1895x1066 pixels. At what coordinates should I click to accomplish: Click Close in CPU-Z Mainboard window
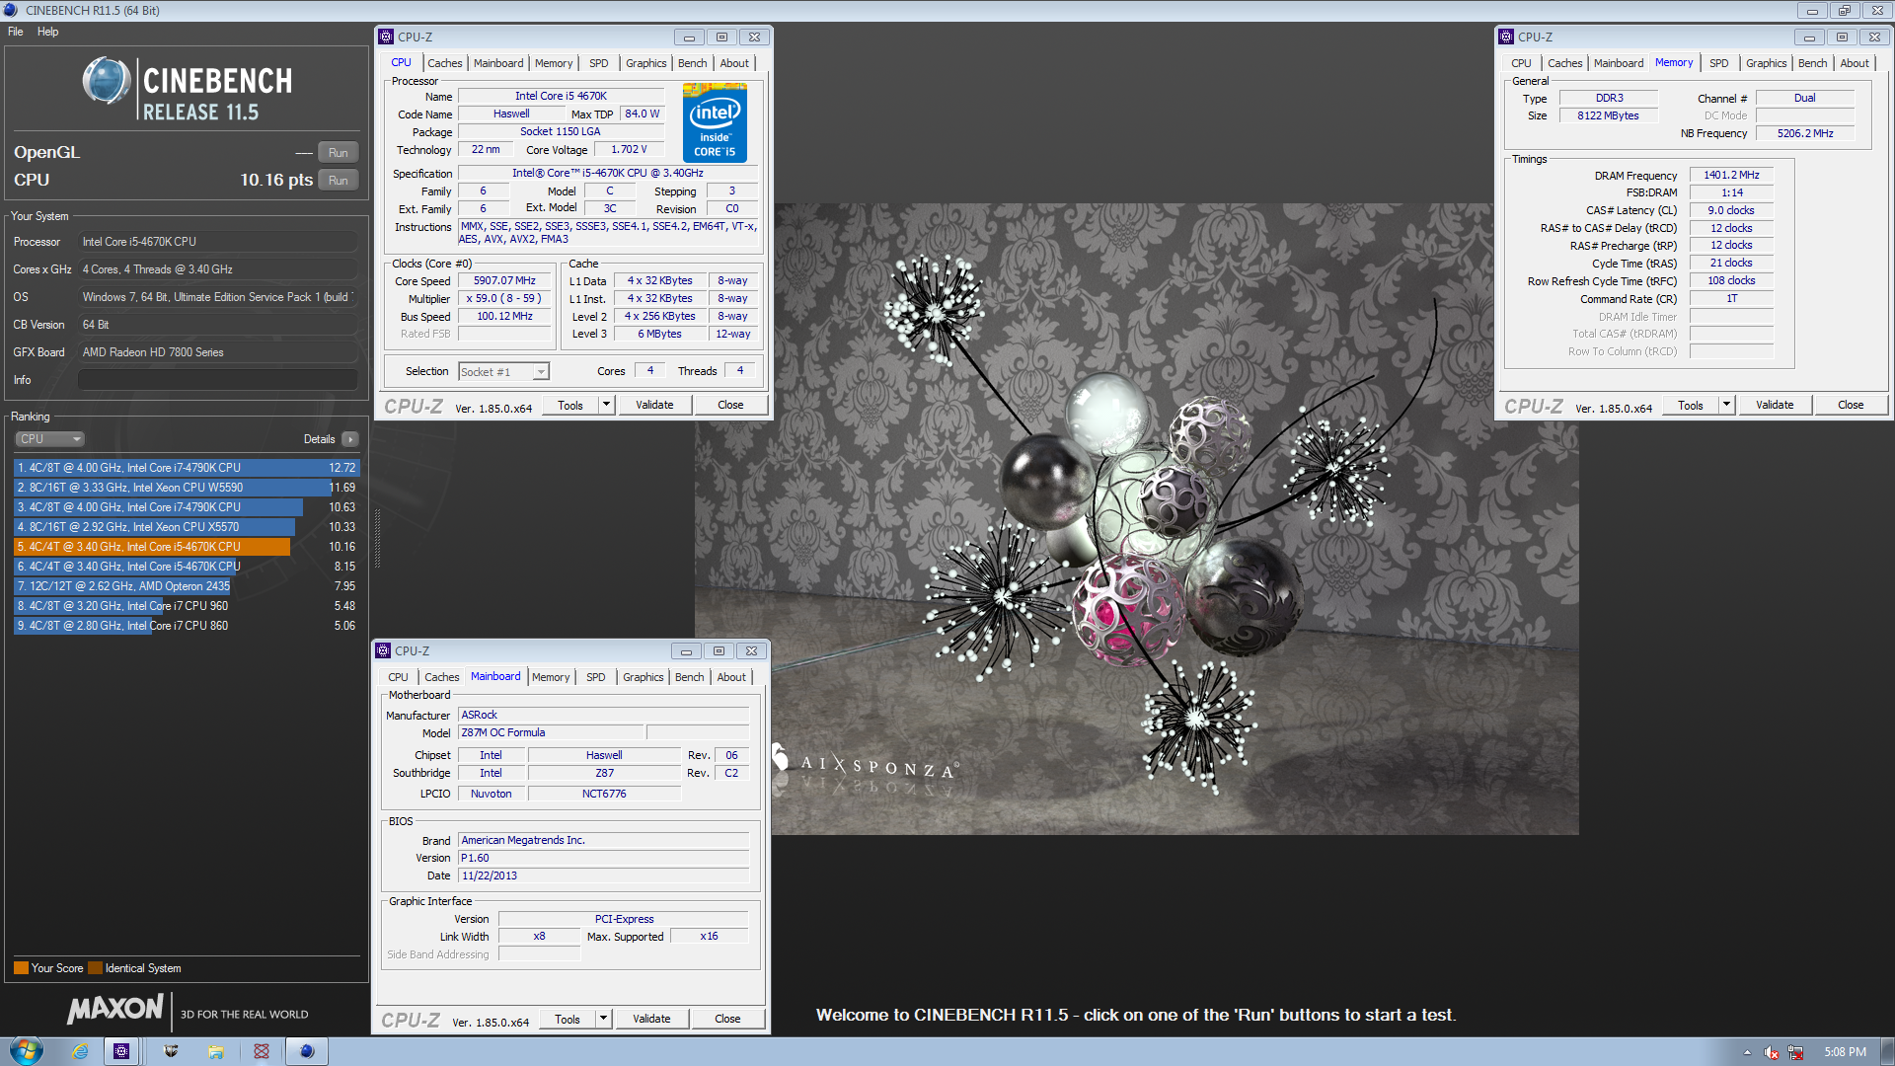pos(727,1019)
